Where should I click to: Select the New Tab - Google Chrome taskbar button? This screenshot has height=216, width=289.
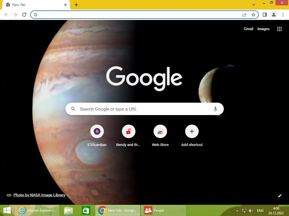118,210
